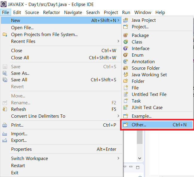Click the green Class icon

coord(125,42)
